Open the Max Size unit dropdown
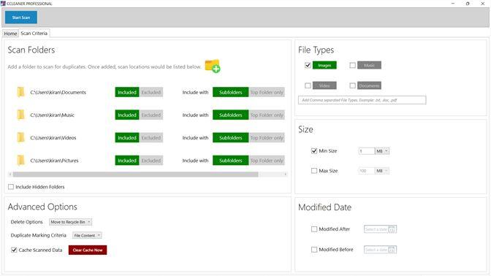The image size is (491, 276). tap(382, 171)
